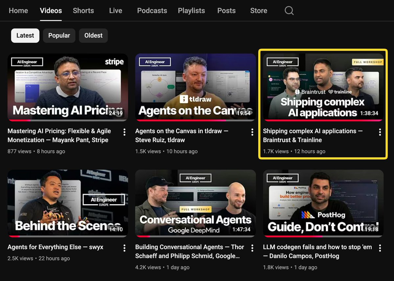The height and width of the screenshot is (281, 394).
Task: Play the Conversational Agents Google DeepMind thumbnail
Action: point(196,204)
